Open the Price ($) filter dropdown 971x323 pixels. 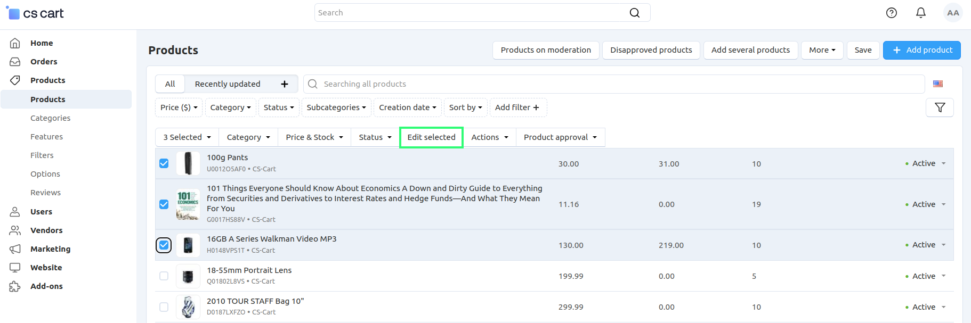click(x=179, y=107)
